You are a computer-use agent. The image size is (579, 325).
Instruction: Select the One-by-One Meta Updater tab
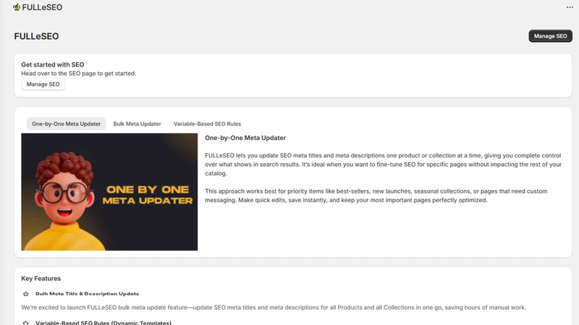66,123
